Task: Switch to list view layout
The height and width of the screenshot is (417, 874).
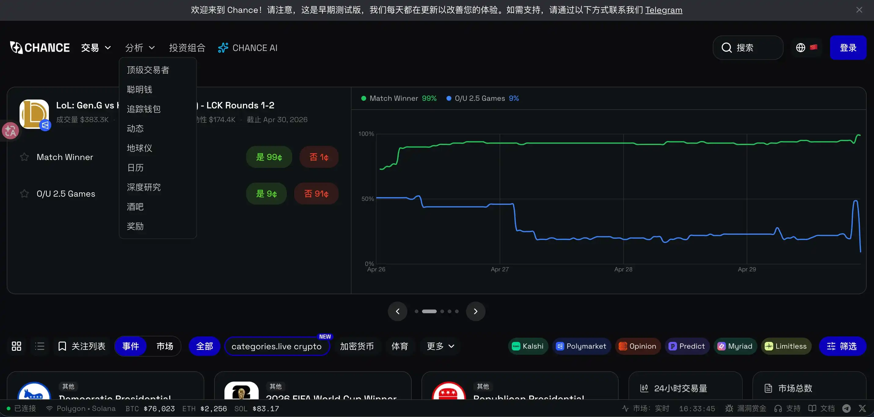Action: [40, 346]
